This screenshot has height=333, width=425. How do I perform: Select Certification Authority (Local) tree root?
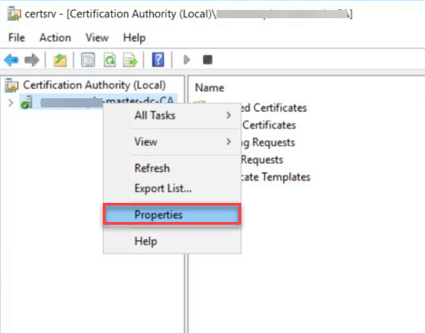tap(95, 86)
